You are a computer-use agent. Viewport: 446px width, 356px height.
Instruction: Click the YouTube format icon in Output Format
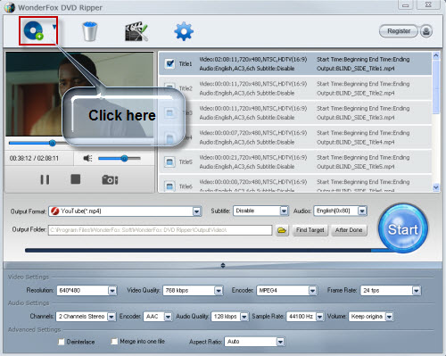pos(54,211)
